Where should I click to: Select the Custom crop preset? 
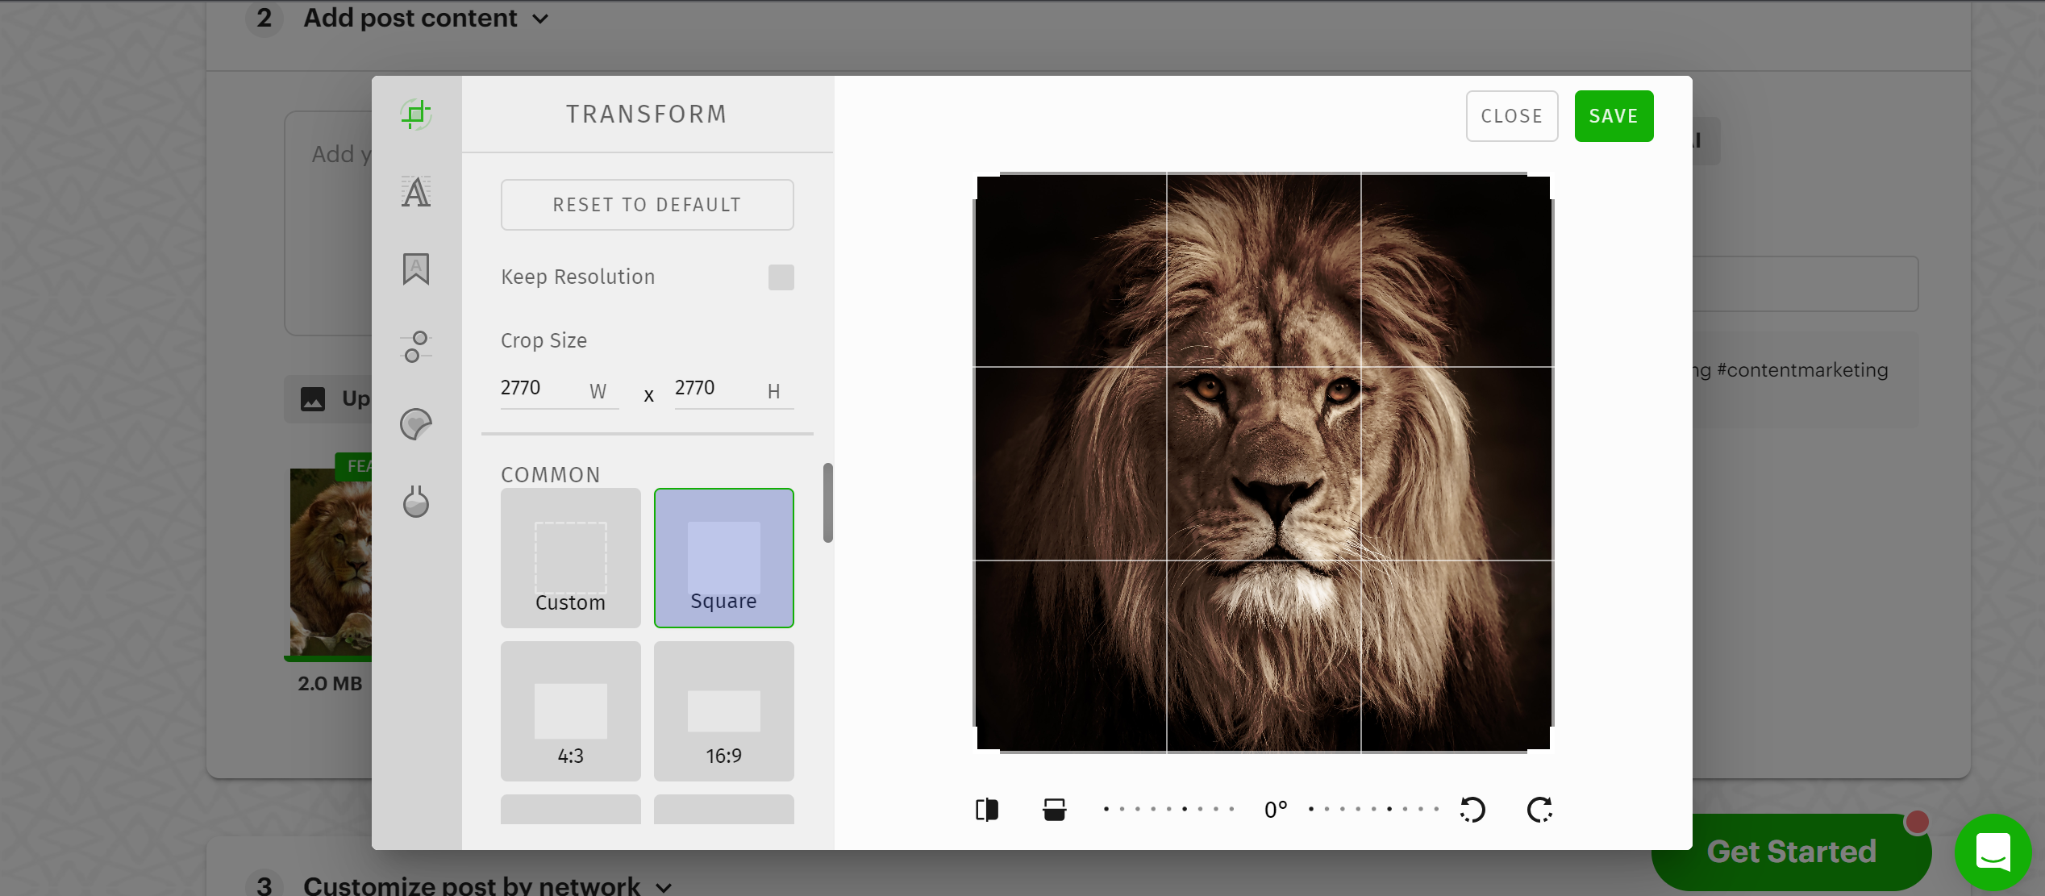[569, 558]
